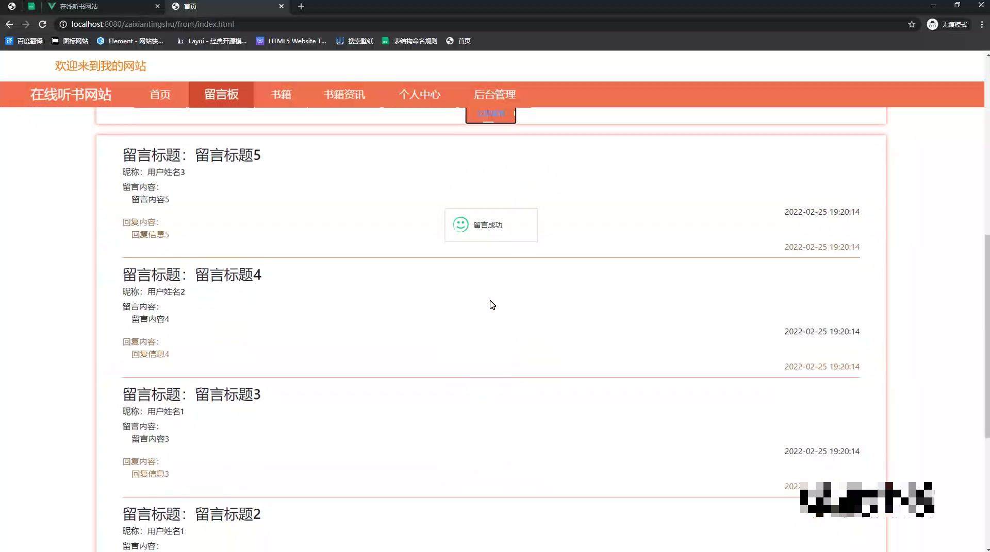Click the nickname 用户姓名2
The height and width of the screenshot is (552, 990).
(x=166, y=291)
